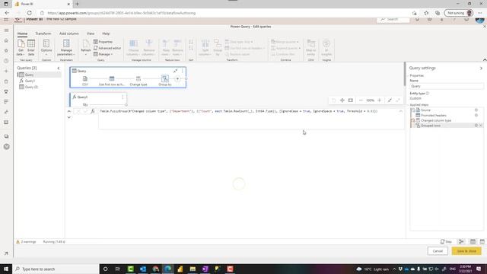Open the Get data button
This screenshot has width=487, height=274.
click(21, 47)
